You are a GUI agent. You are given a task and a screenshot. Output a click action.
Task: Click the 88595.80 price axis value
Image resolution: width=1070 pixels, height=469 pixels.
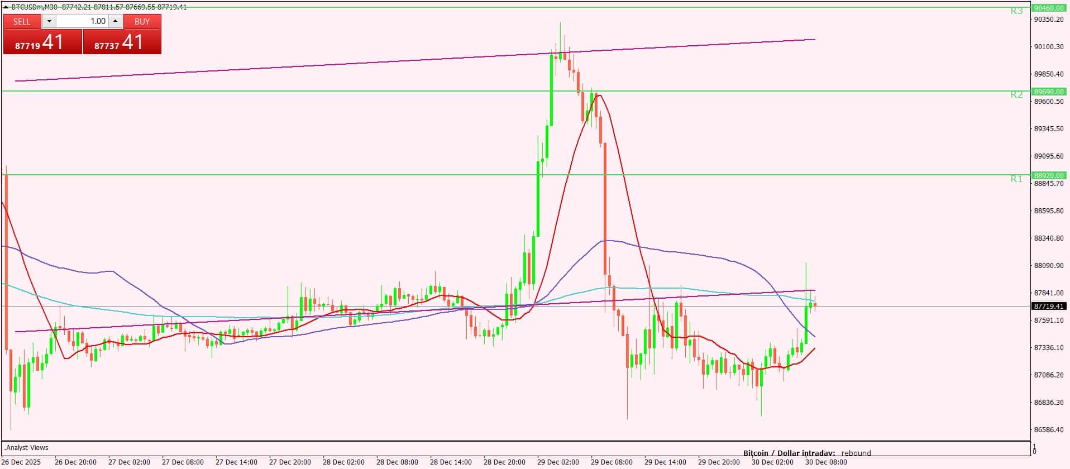click(x=1049, y=210)
